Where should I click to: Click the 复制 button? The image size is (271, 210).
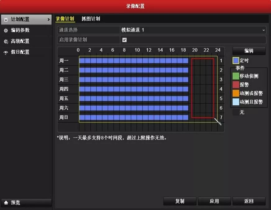(x=180, y=201)
